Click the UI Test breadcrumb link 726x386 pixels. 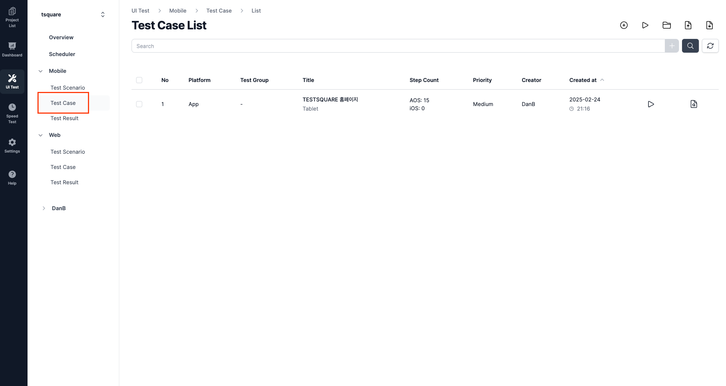click(140, 11)
